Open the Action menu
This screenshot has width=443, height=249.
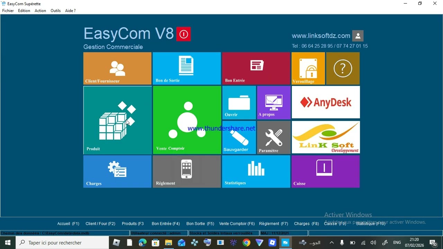(40, 11)
